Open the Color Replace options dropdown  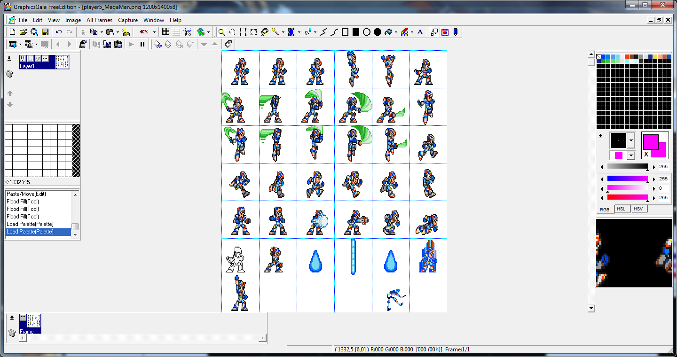pyautogui.click(x=412, y=32)
